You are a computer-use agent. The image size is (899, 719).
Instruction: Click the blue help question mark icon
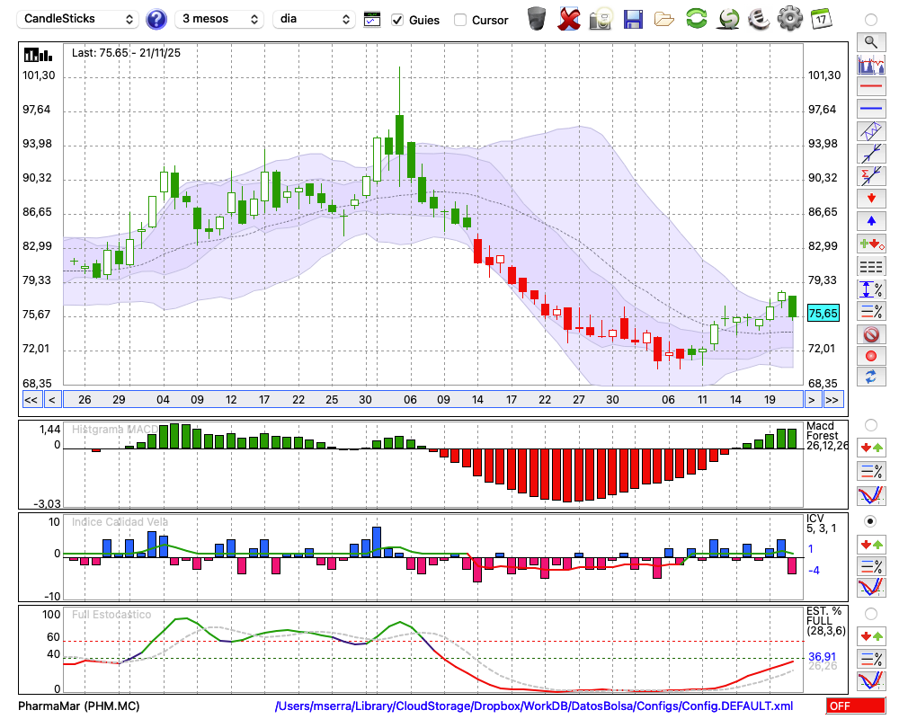click(156, 19)
